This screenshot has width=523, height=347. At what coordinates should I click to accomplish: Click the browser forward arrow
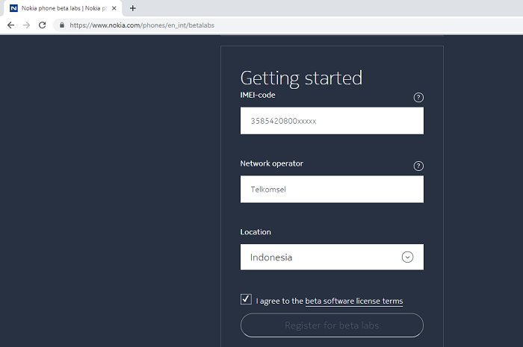(27, 25)
